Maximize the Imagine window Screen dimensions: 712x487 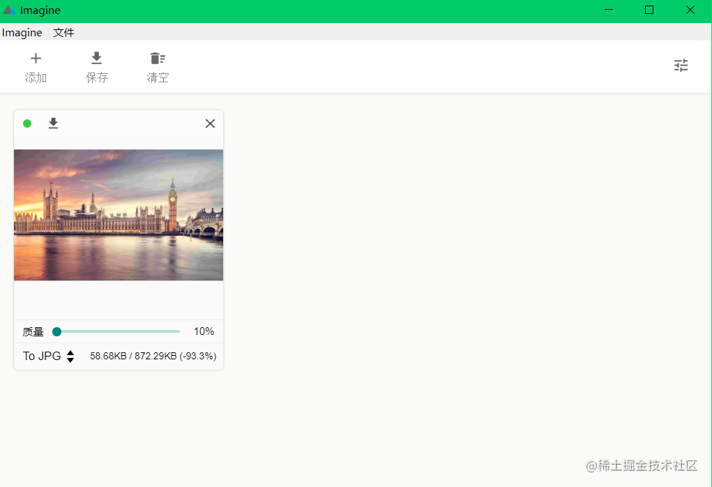649,10
